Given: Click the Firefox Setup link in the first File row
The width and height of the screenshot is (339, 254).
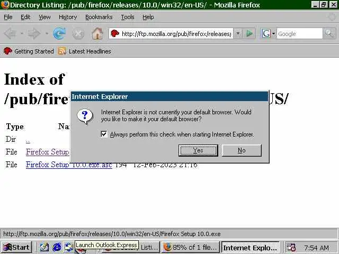Looking at the screenshot, I should [48, 152].
